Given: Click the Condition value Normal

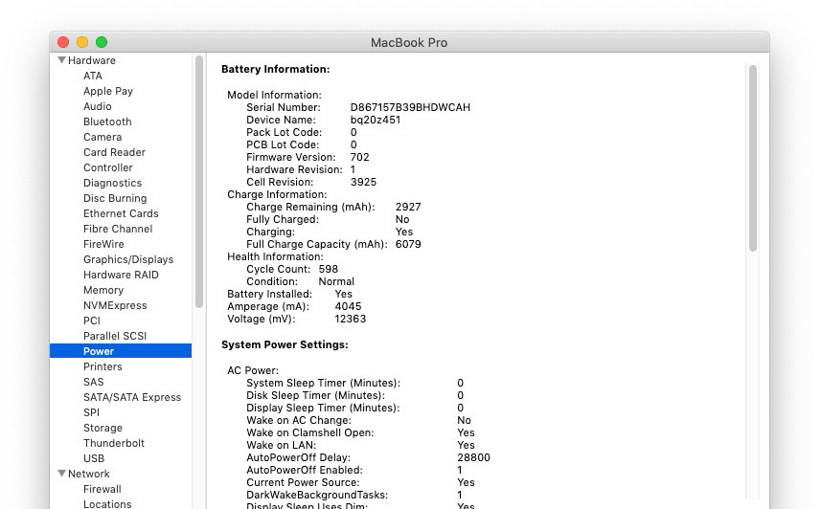Looking at the screenshot, I should [x=336, y=281].
